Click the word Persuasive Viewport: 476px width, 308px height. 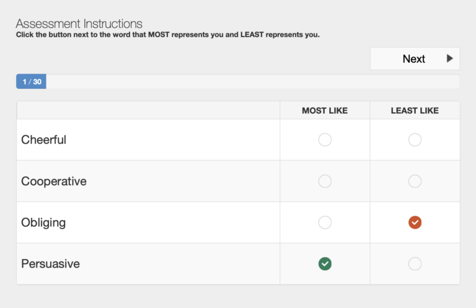[x=51, y=264]
